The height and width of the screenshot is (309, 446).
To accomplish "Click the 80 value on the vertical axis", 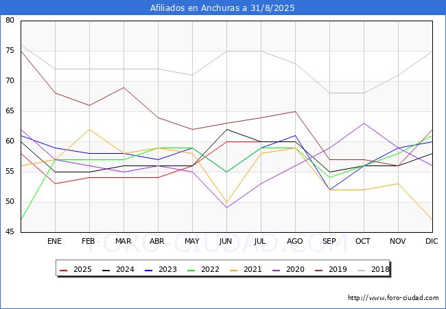I will 10,20.
